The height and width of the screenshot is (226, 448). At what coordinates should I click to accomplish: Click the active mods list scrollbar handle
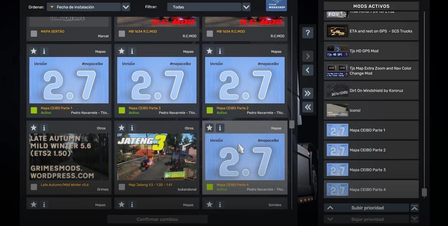point(424,192)
